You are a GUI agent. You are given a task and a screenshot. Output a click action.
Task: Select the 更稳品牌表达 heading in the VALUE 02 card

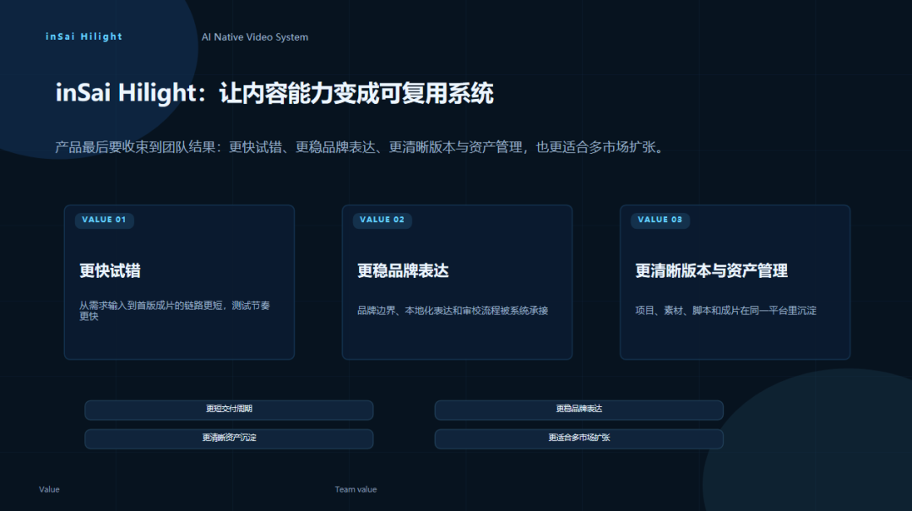pos(403,271)
